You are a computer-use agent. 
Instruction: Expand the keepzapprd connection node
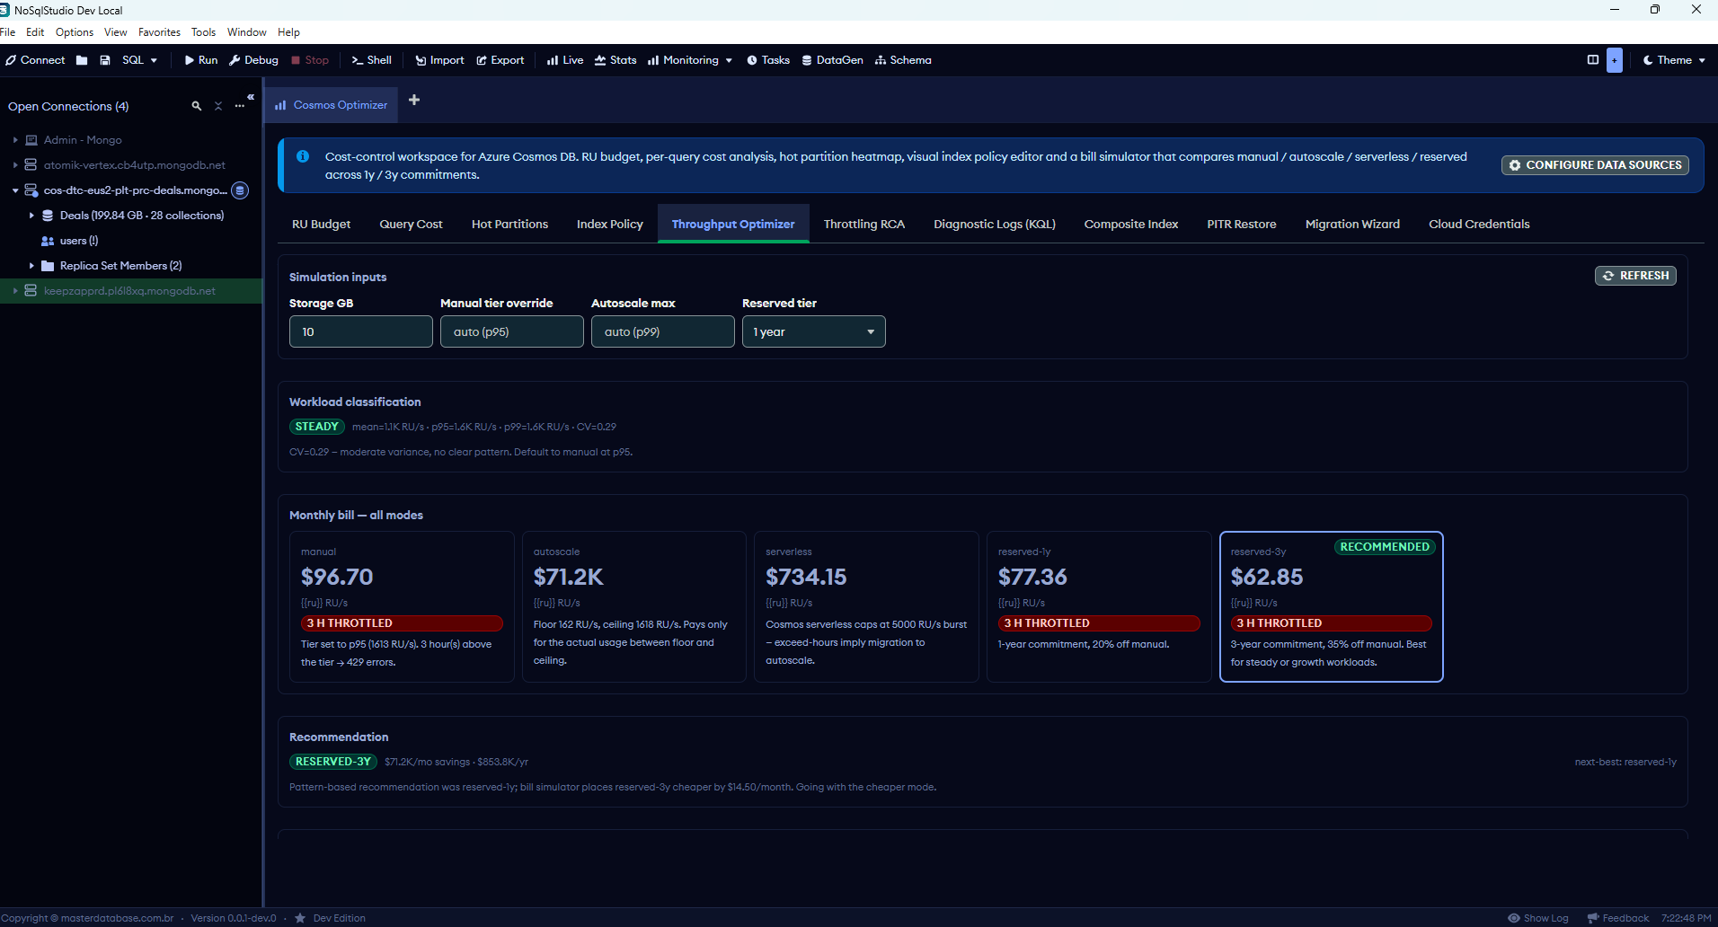15,291
